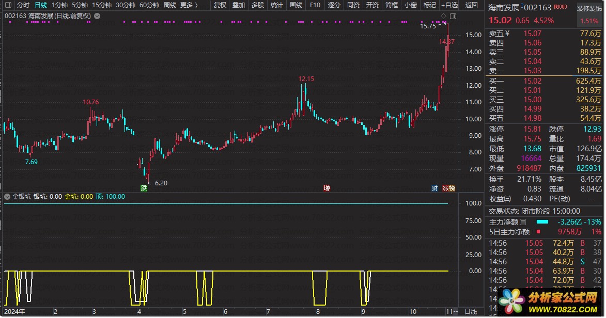Switch to 30分钟 period

coord(126,5)
